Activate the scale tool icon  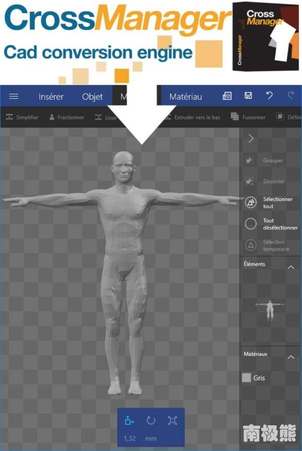click(x=173, y=420)
